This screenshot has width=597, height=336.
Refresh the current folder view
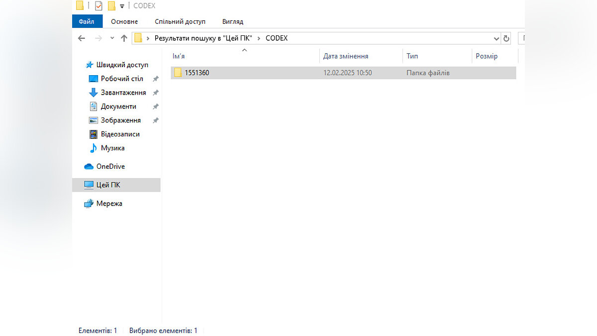pyautogui.click(x=506, y=38)
